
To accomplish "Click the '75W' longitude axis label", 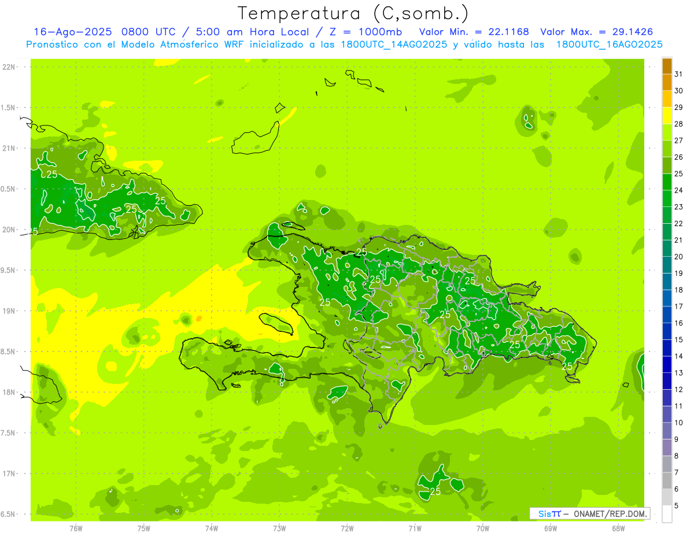I will (144, 528).
